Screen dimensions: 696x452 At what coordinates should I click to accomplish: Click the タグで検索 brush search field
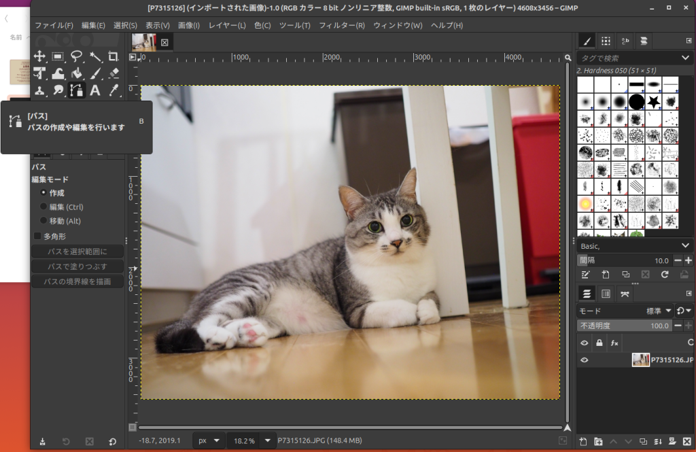pos(629,58)
